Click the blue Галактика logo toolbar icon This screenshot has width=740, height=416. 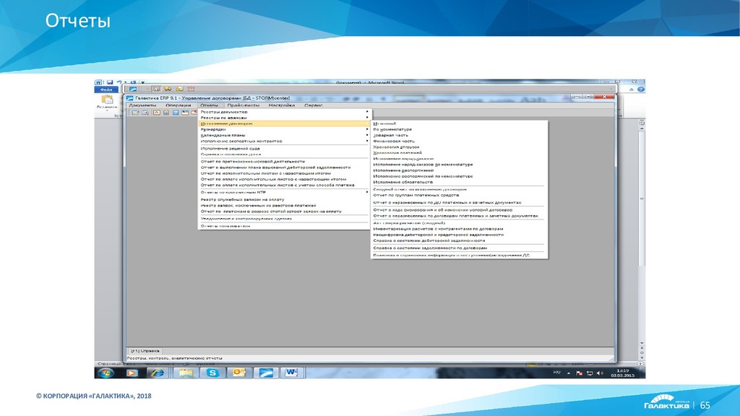(133, 89)
